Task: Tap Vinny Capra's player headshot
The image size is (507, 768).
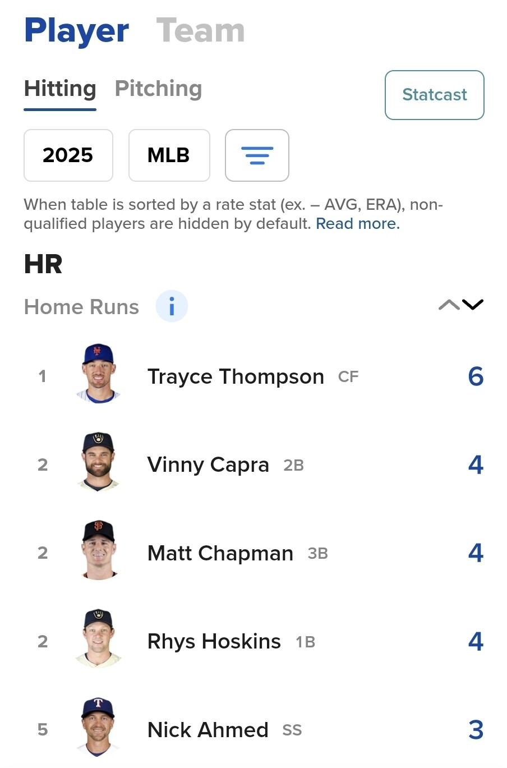Action: pyautogui.click(x=98, y=462)
